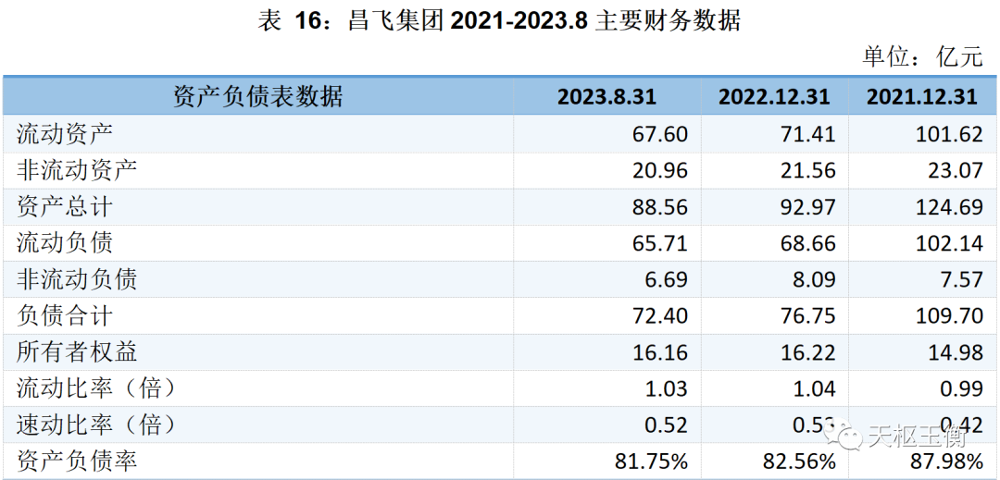Select the 1.03 current ratio cell
The height and width of the screenshot is (480, 1000).
coord(668,389)
